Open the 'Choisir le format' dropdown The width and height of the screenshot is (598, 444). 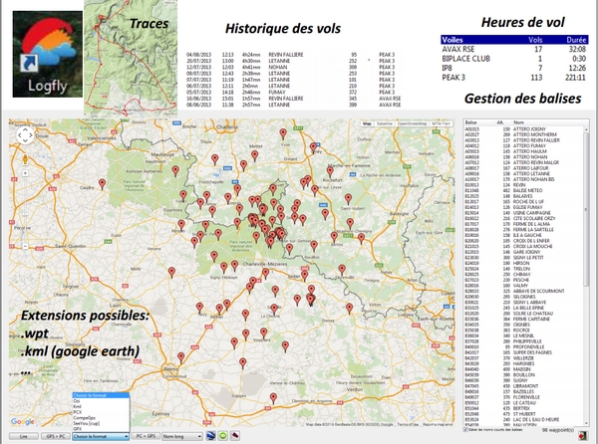98,436
